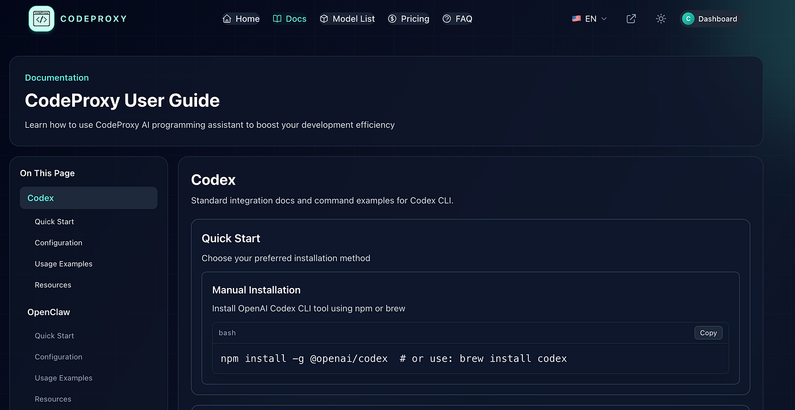Viewport: 795px width, 410px height.
Task: Jump to Quick Start under OpenClaw
Action: pyautogui.click(x=55, y=336)
